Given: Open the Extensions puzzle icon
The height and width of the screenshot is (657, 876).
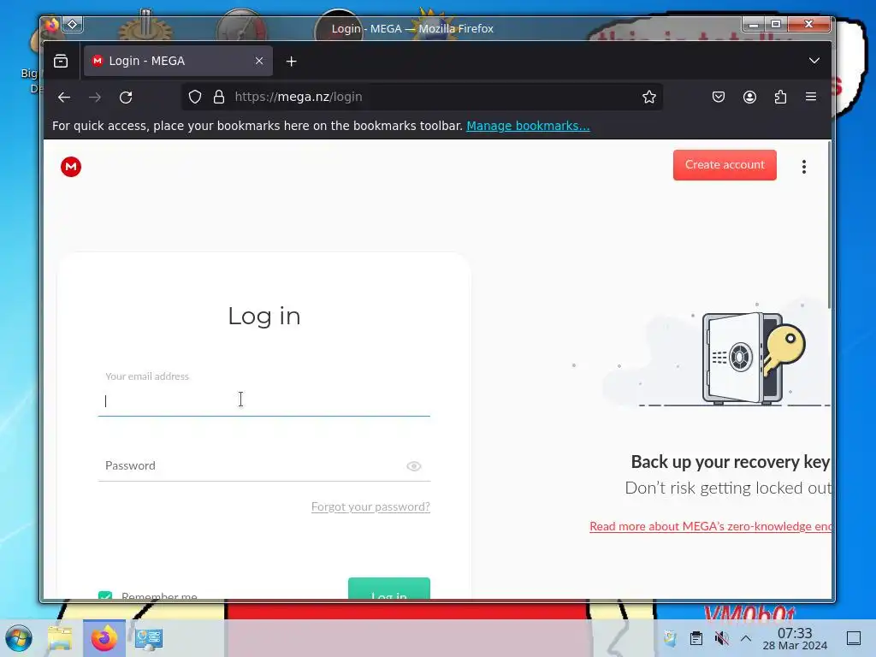Looking at the screenshot, I should [x=780, y=98].
